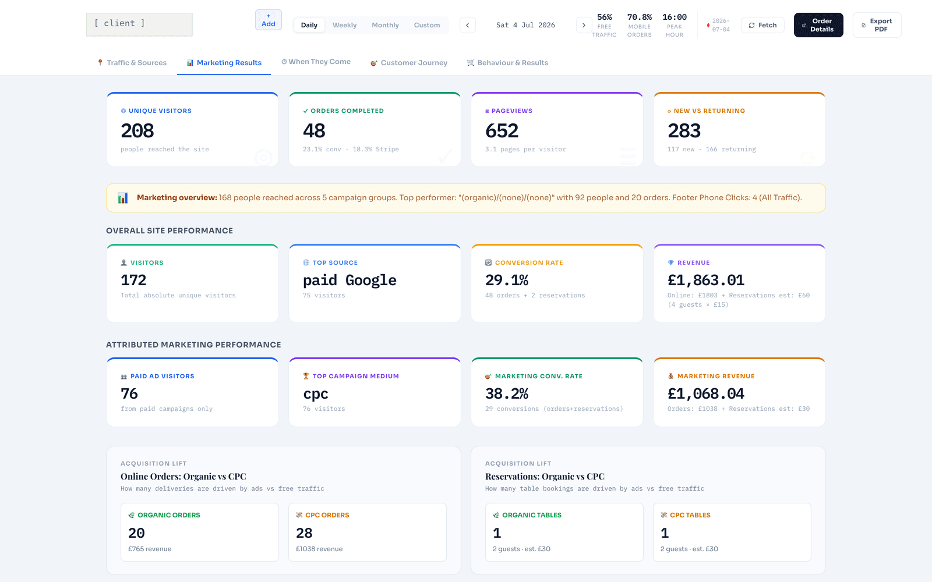
Task: Click the Revenue diamond icon
Action: tap(670, 262)
